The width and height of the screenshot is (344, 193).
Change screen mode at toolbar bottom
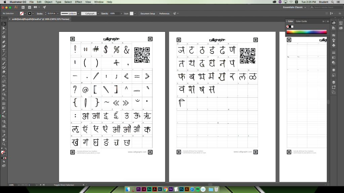(4, 166)
